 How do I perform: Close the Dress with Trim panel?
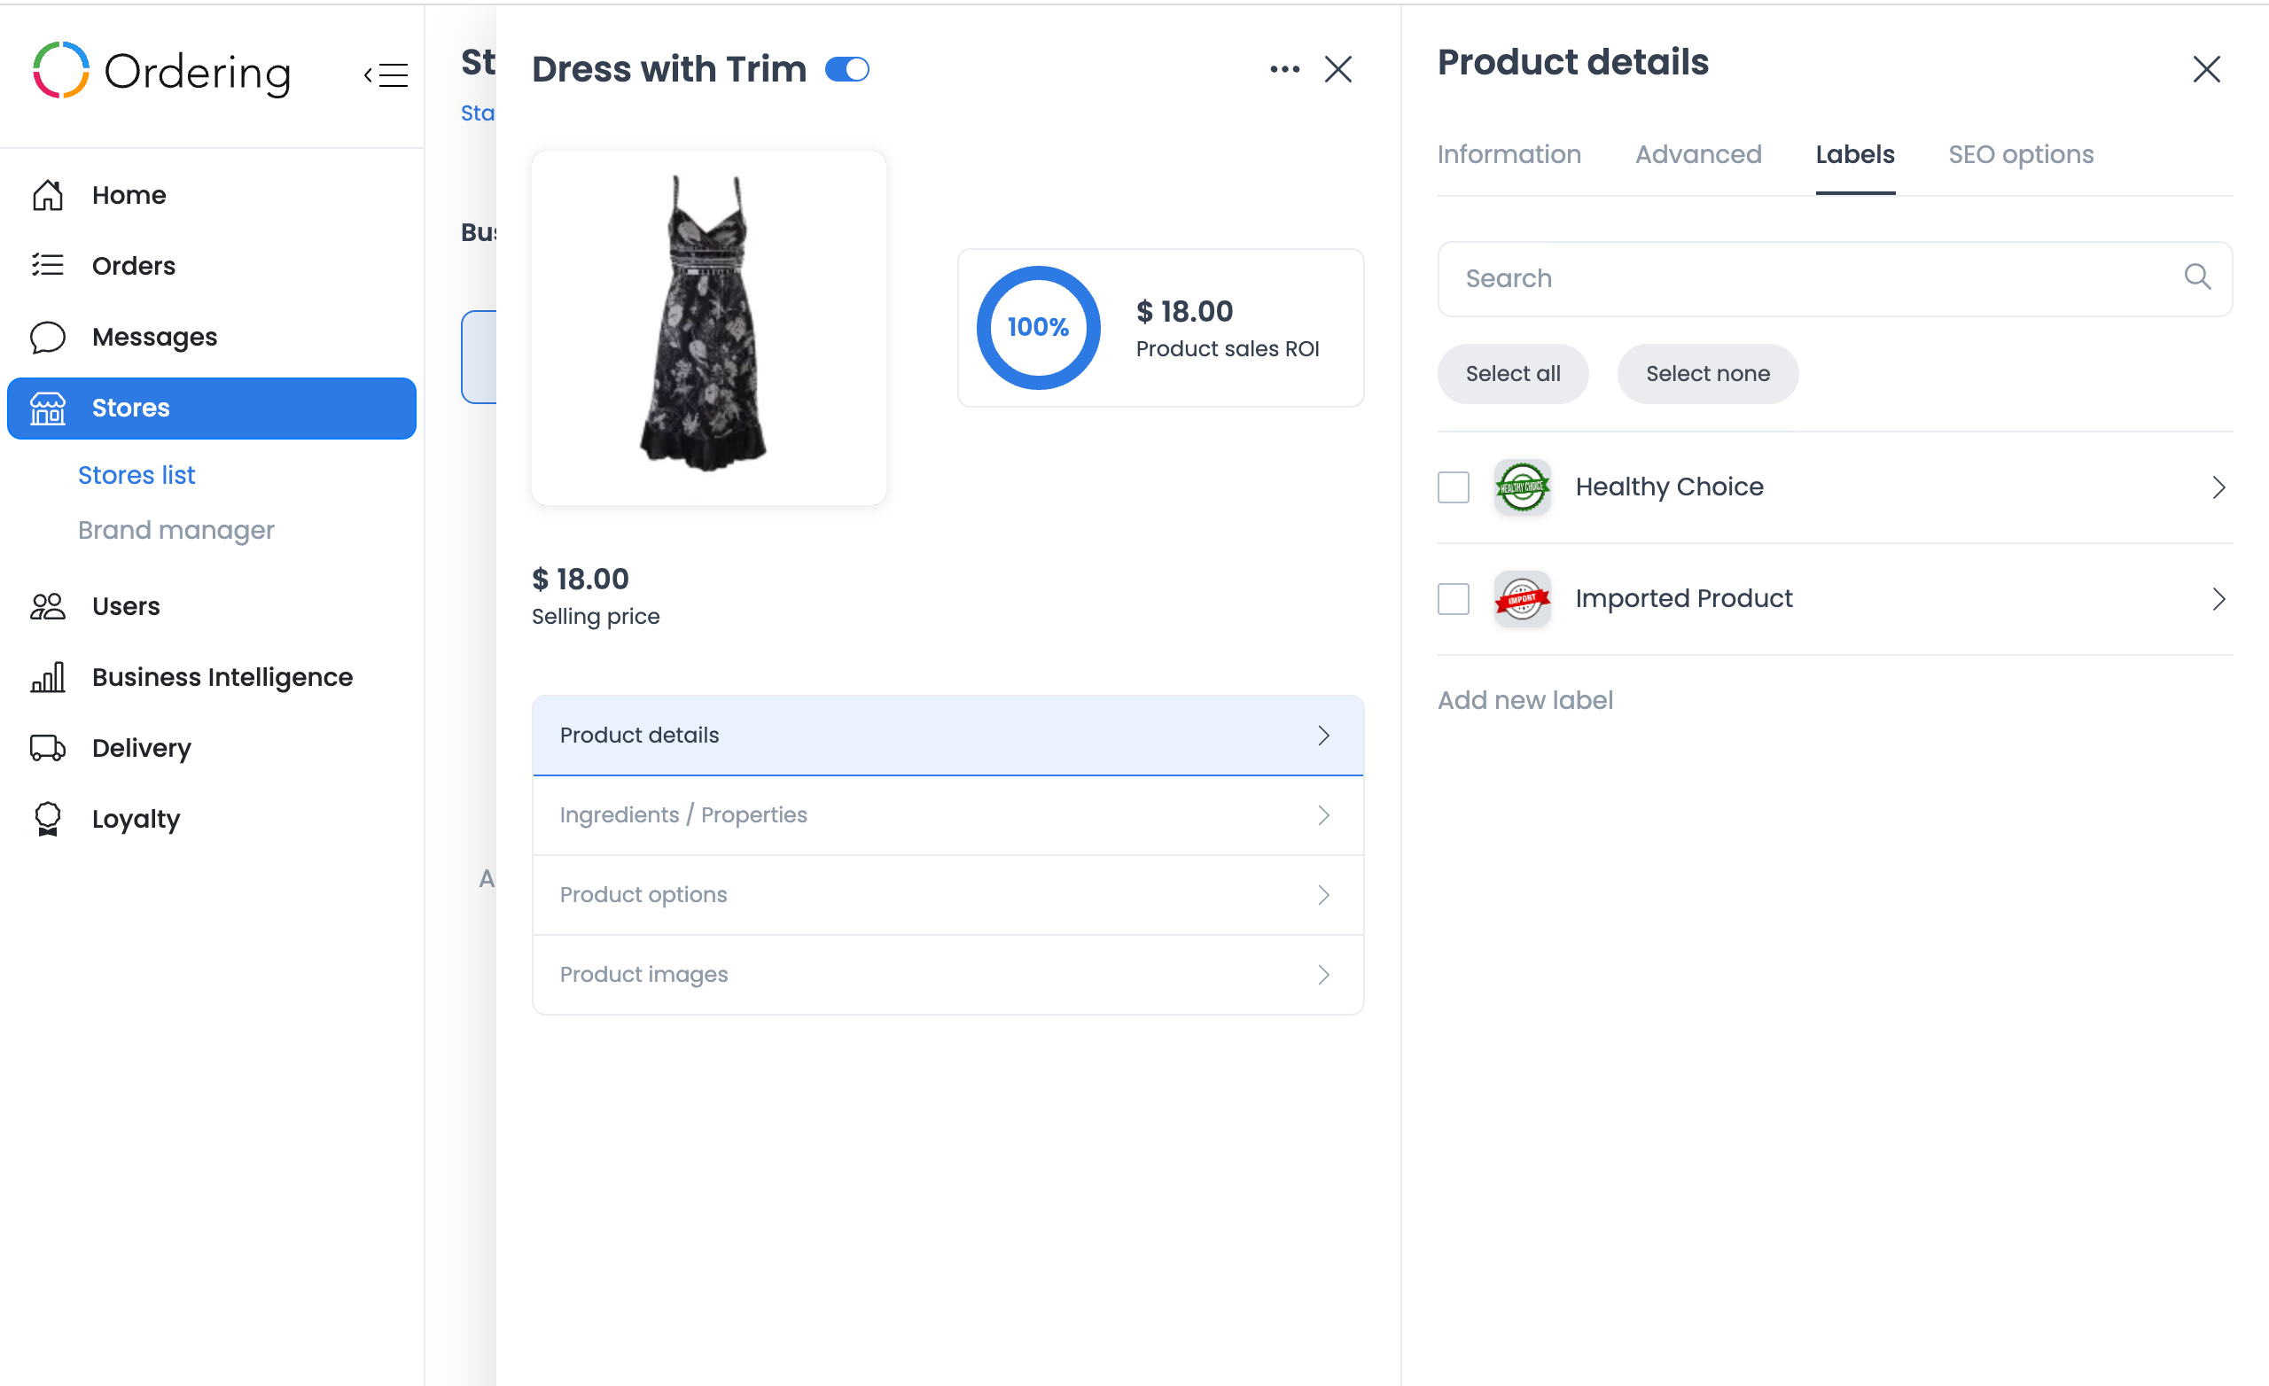[1338, 69]
